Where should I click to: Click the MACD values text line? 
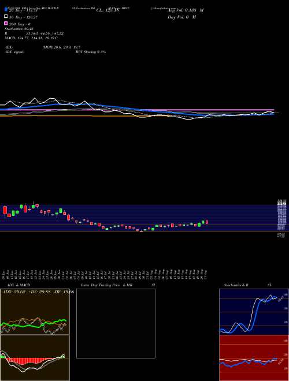click(x=31, y=38)
